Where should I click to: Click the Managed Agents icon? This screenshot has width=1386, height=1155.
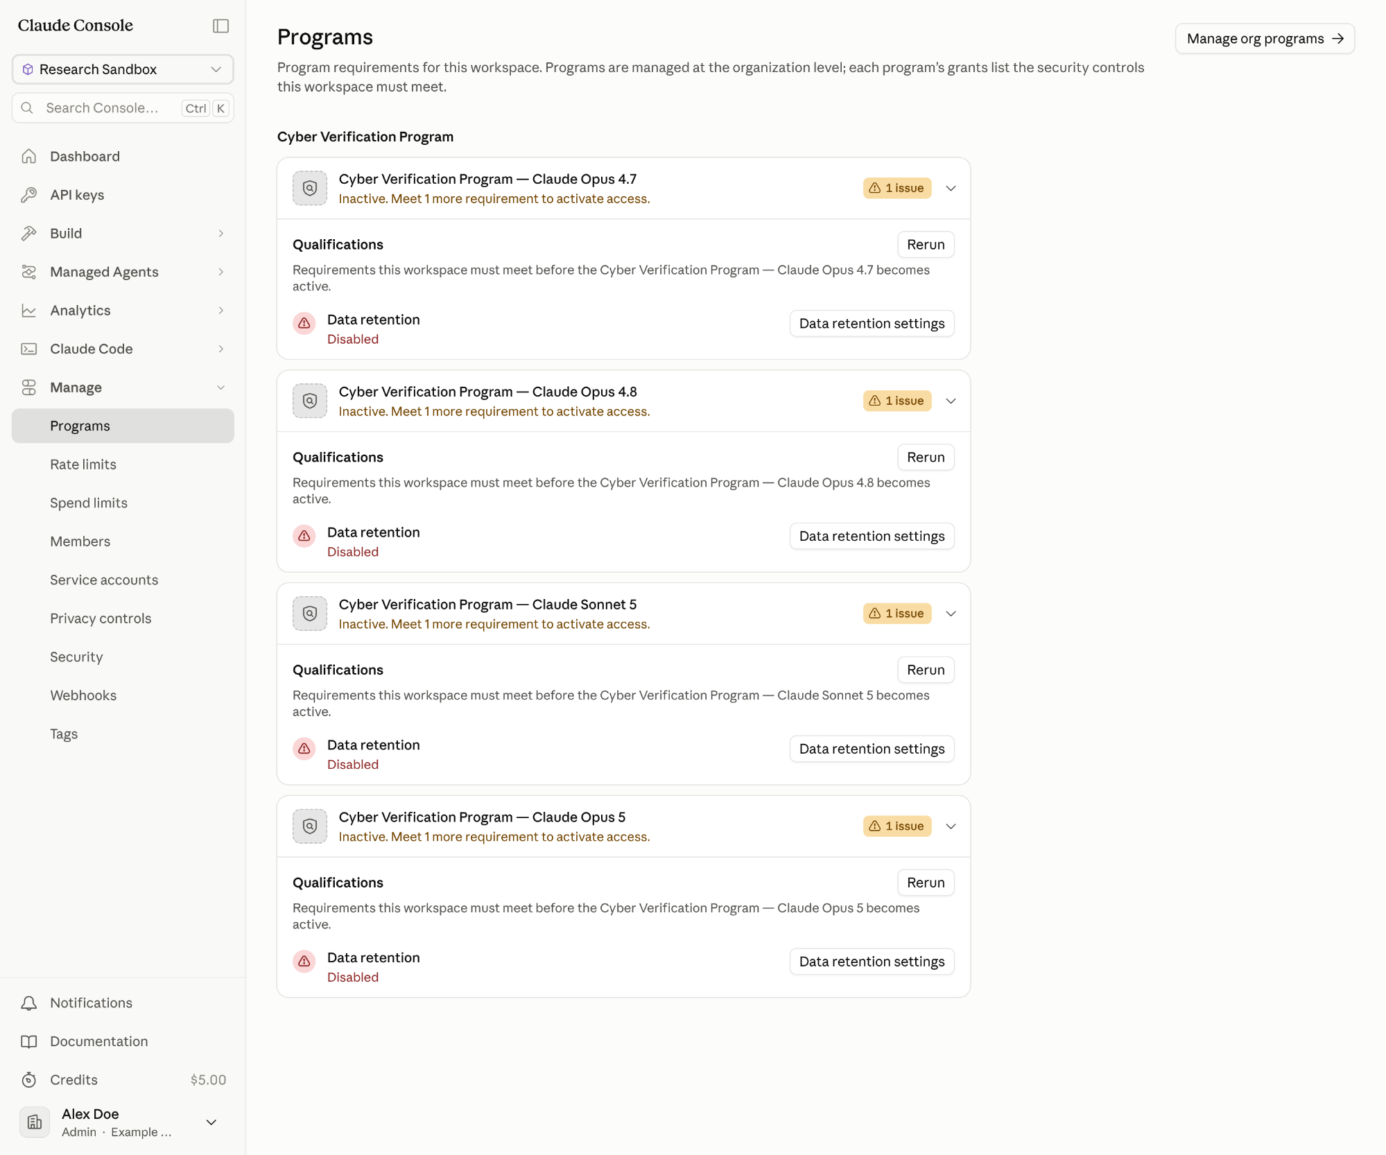[28, 272]
